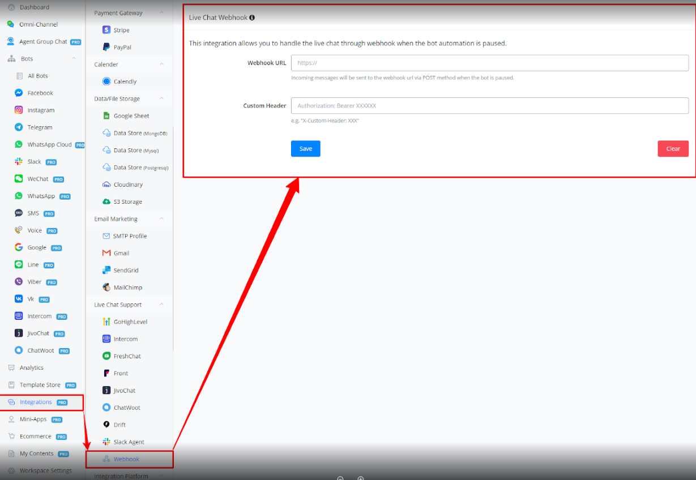Open the Gmail integration icon

[x=106, y=253]
